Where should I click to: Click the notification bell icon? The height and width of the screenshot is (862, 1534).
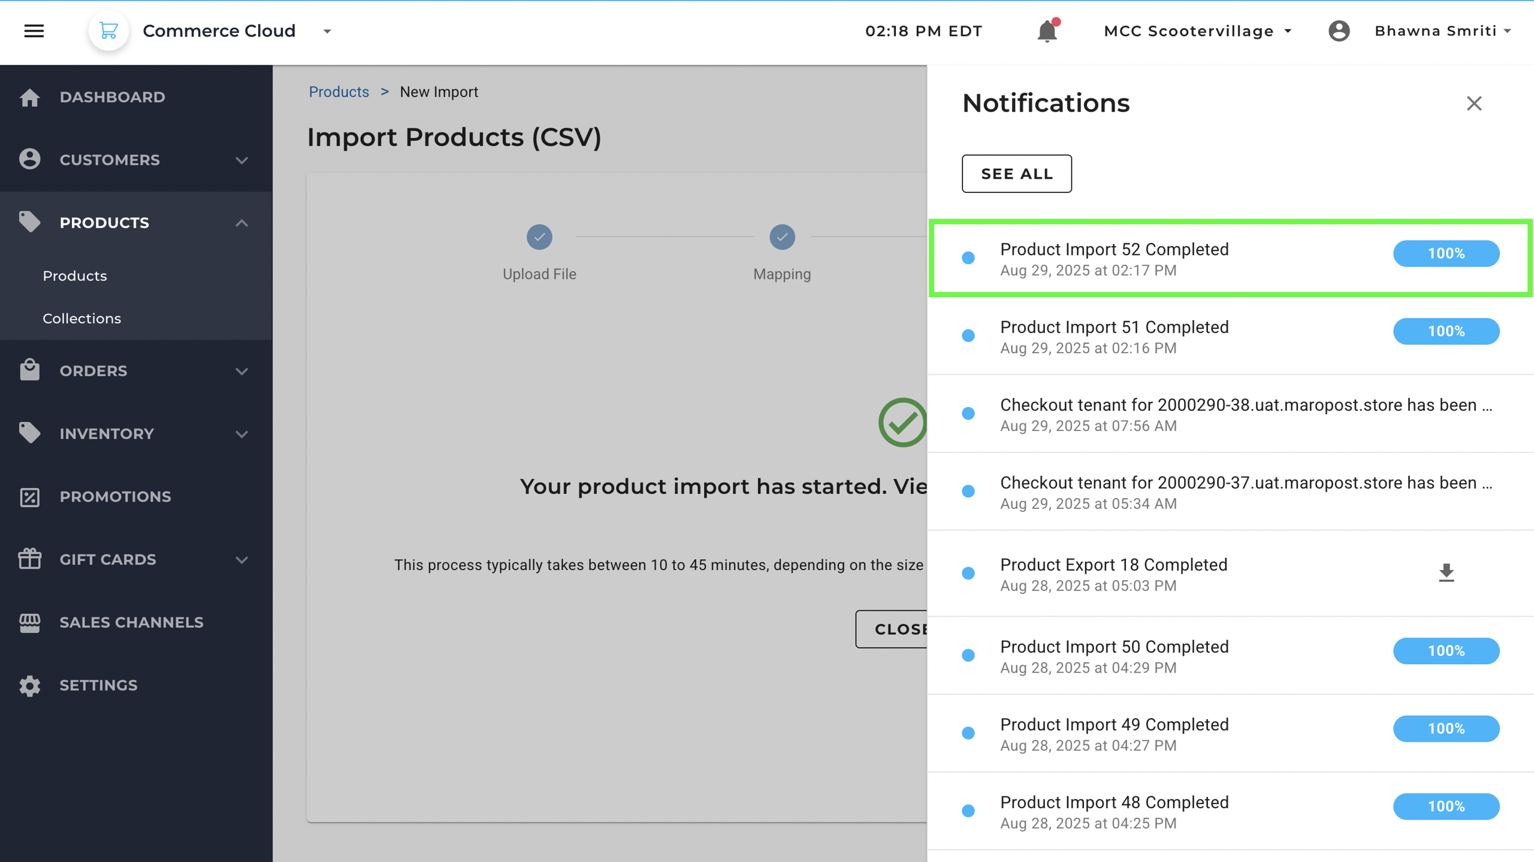[x=1047, y=31]
